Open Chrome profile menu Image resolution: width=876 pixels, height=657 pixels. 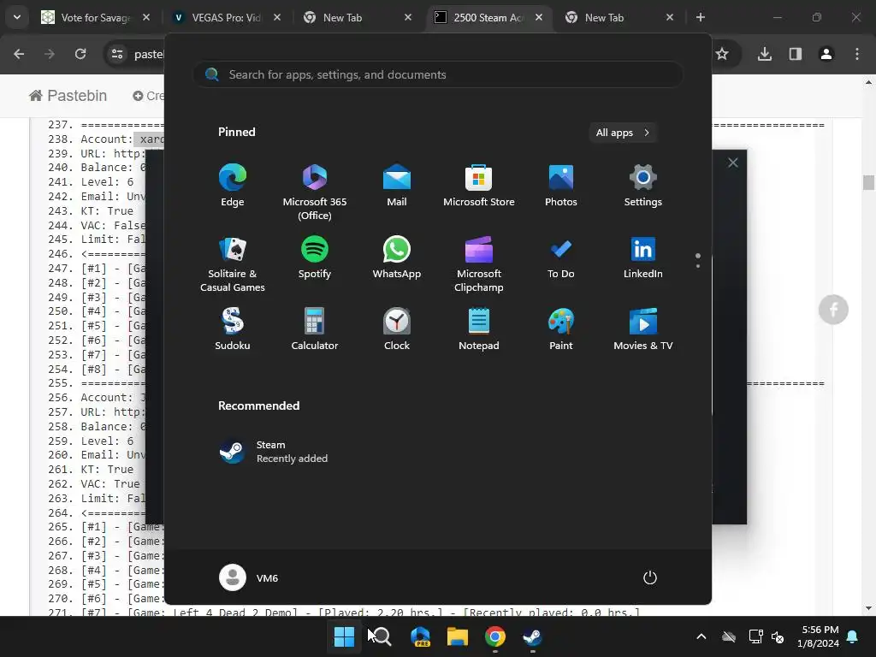826,54
